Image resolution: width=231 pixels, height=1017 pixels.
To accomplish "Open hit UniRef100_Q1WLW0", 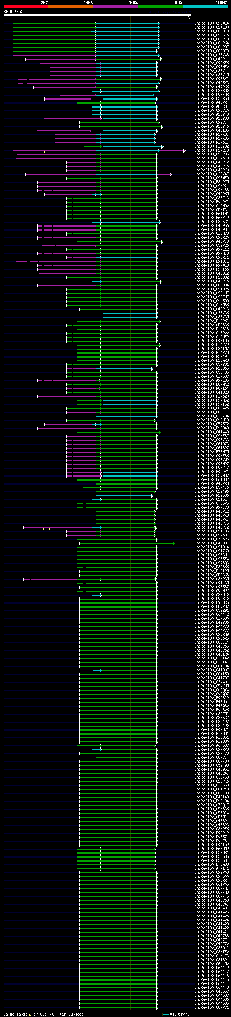I will point(212,27).
